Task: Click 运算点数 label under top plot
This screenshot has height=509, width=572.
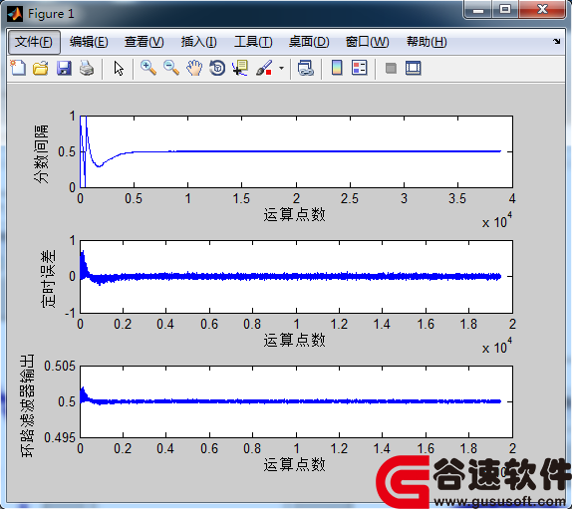Action: (294, 215)
